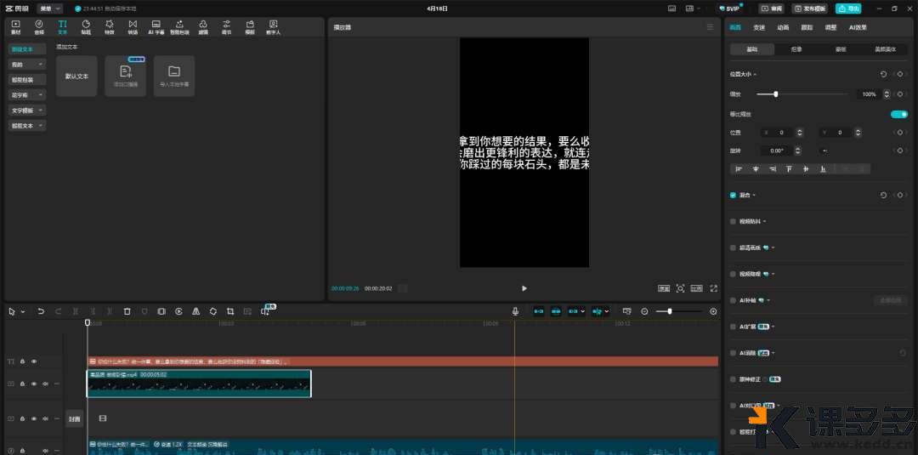918x455 pixels.
Task: Click the mirror flip icon in timeline toolbar
Action: pos(196,311)
